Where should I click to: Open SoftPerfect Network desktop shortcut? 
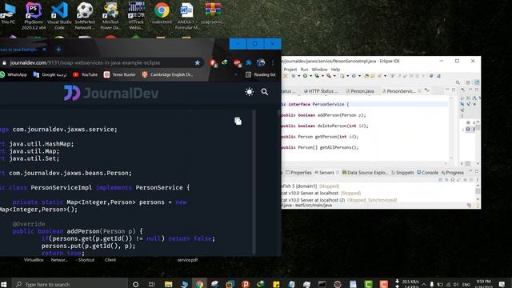click(85, 15)
